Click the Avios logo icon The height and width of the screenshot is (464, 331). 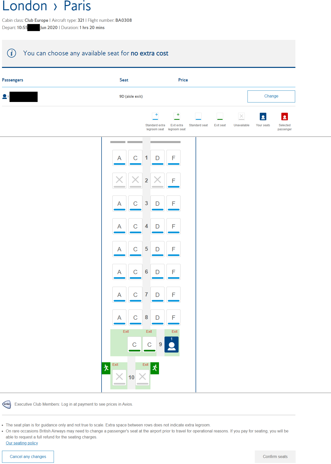(7, 404)
